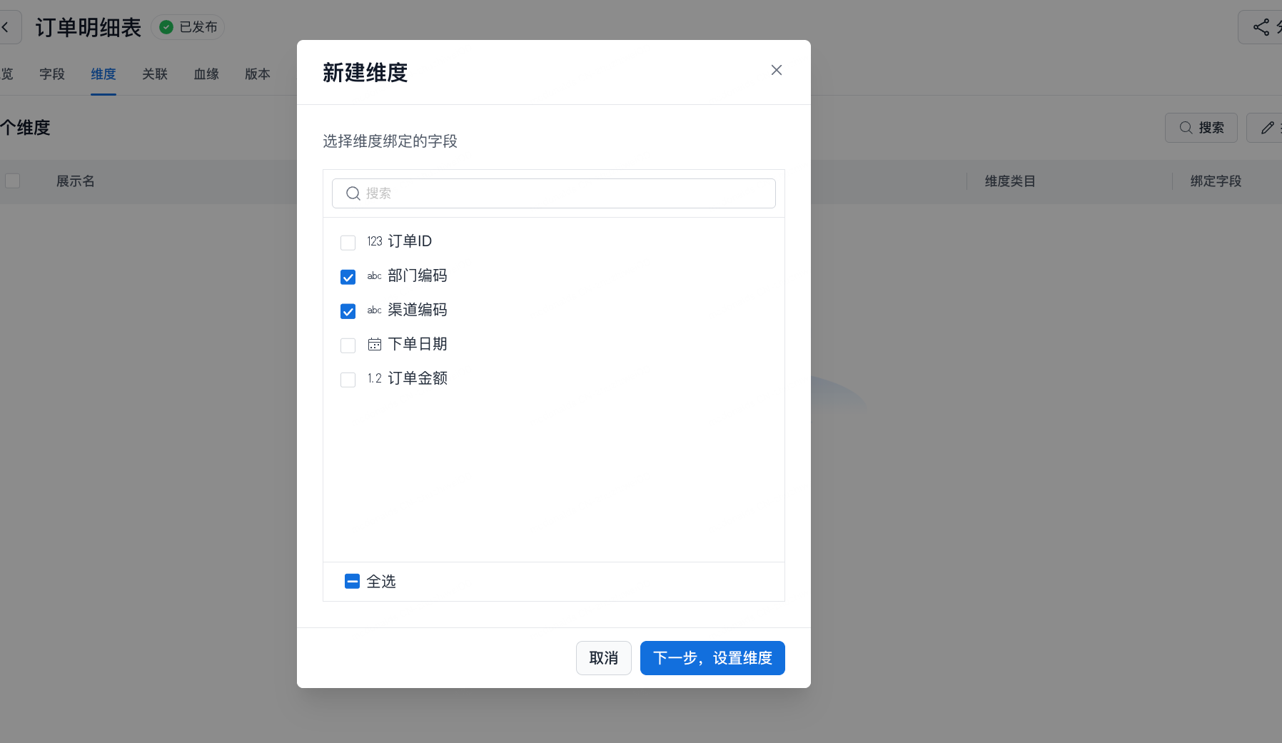Click the green 已发布 status badge
Viewport: 1282px width, 743px height.
coord(188,27)
